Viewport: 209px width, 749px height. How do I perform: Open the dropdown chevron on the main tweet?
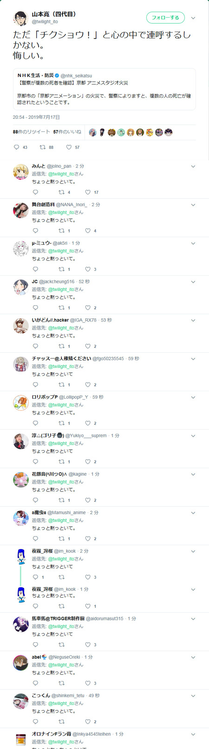tap(193, 18)
